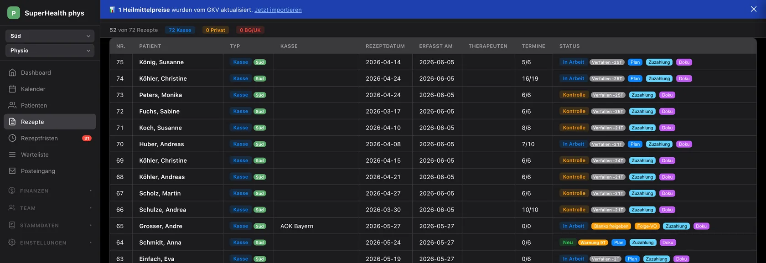Expand the STAMMDATEN section
This screenshot has width=766, height=263.
coord(50,226)
